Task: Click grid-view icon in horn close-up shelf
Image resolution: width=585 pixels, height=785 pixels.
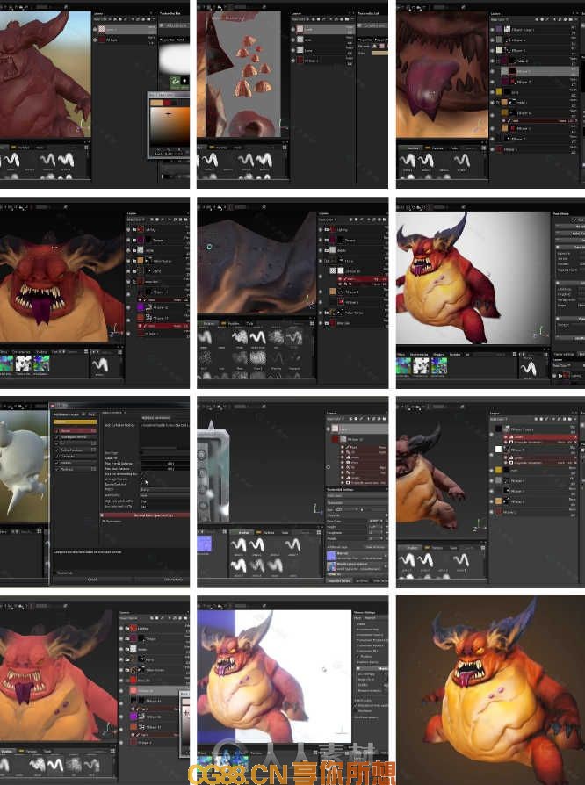Action: [x=312, y=323]
